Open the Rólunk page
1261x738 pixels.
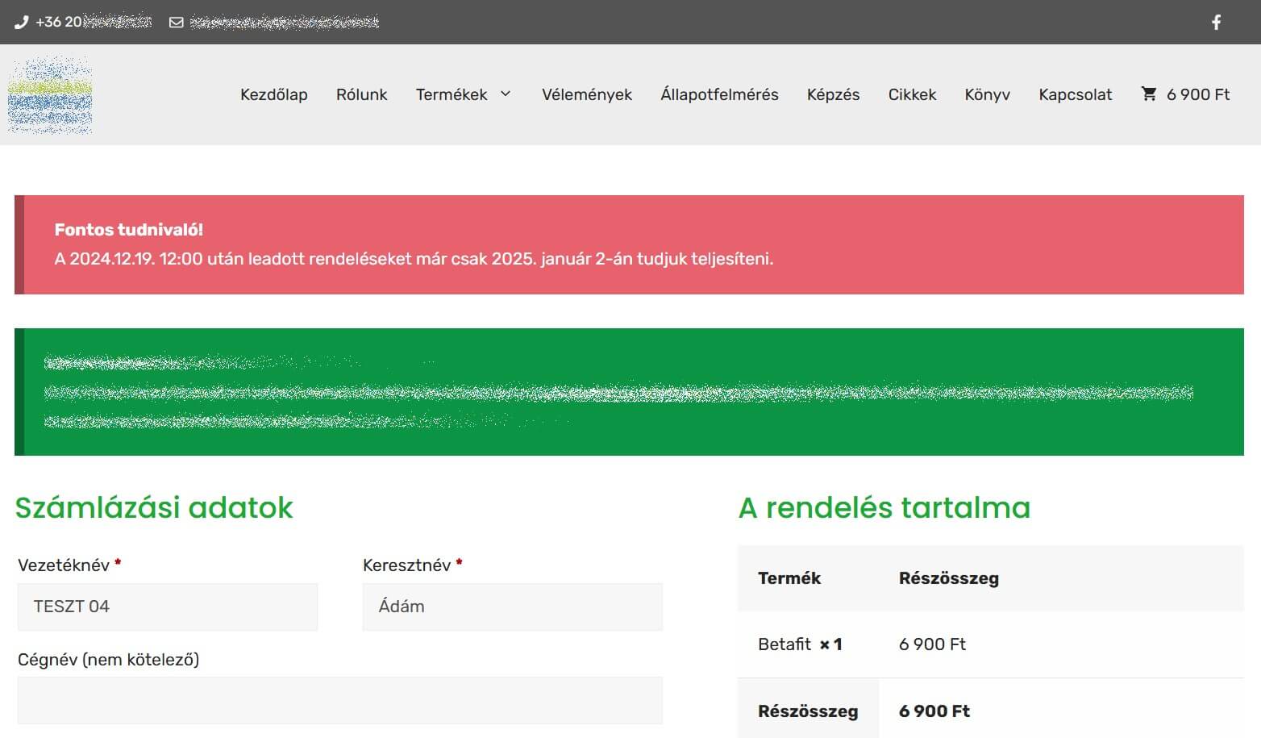pos(361,94)
